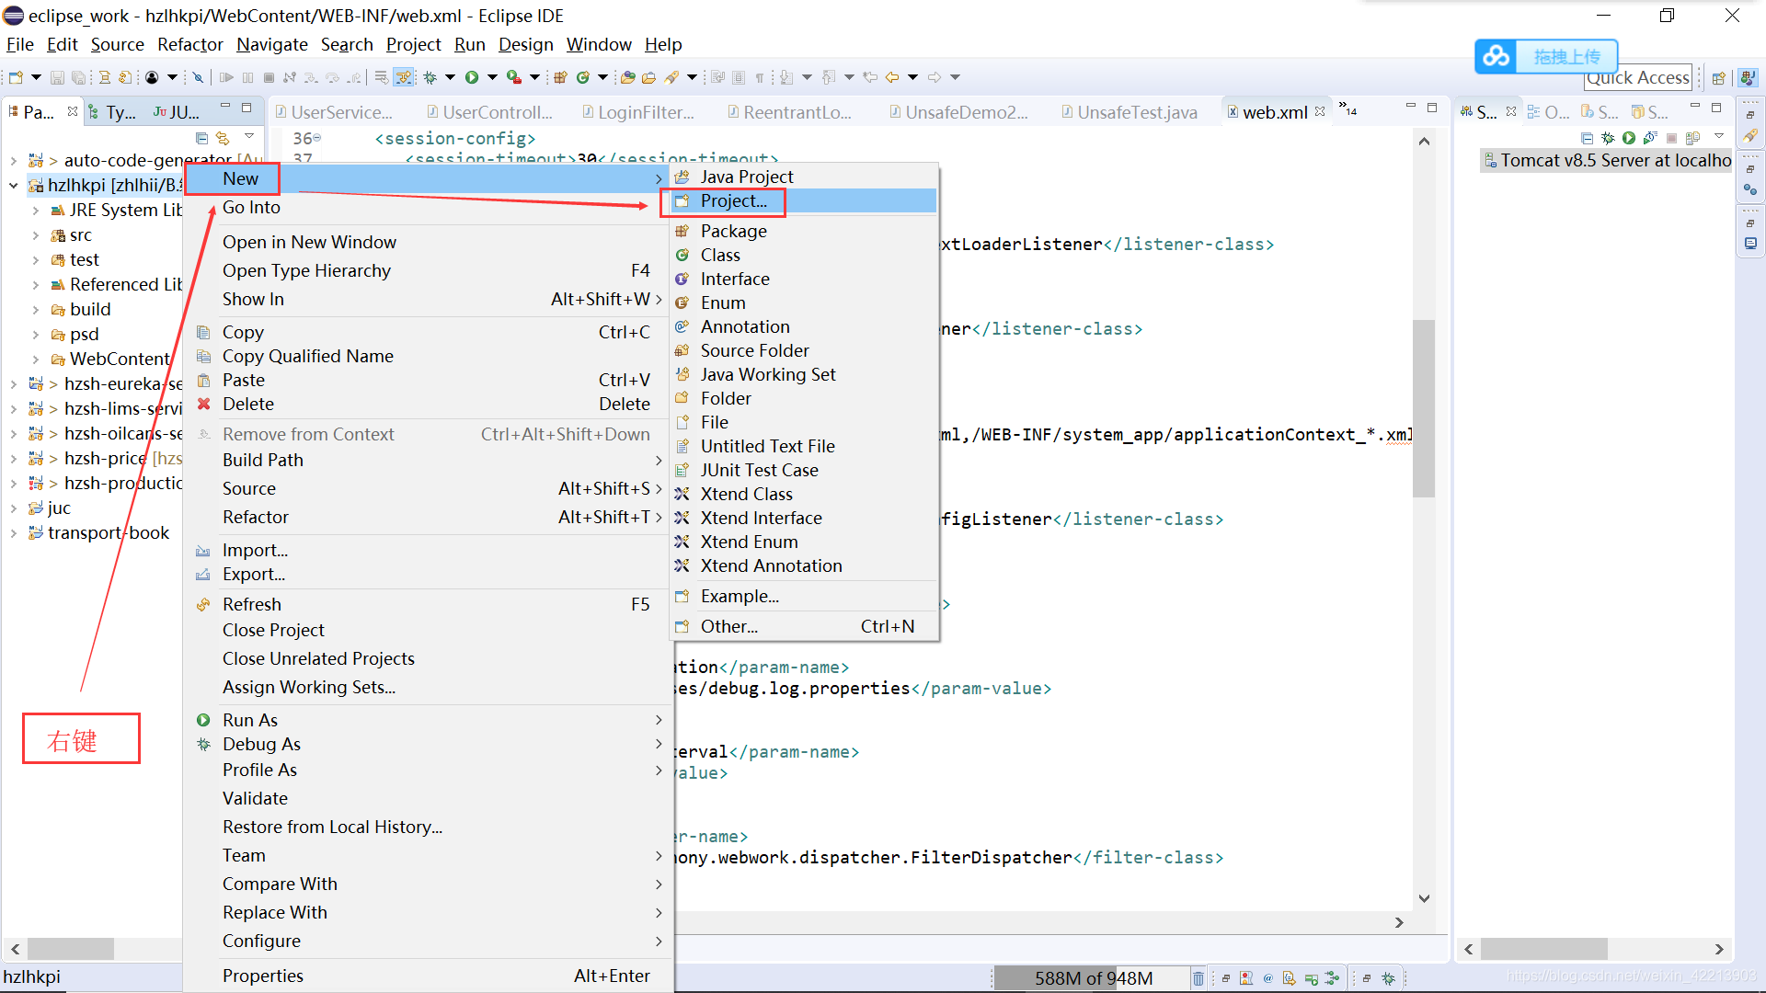1766x993 pixels.
Task: Toggle Link with Editor in Package Explorer
Action: pyautogui.click(x=223, y=138)
